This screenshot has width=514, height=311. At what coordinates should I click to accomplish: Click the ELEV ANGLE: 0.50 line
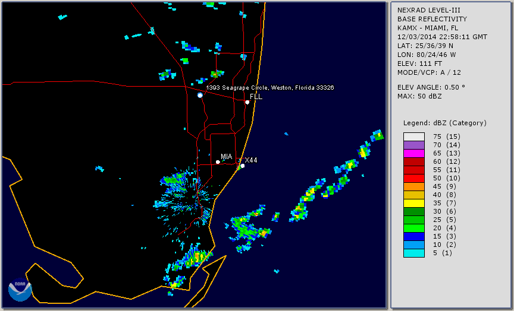[x=431, y=87]
